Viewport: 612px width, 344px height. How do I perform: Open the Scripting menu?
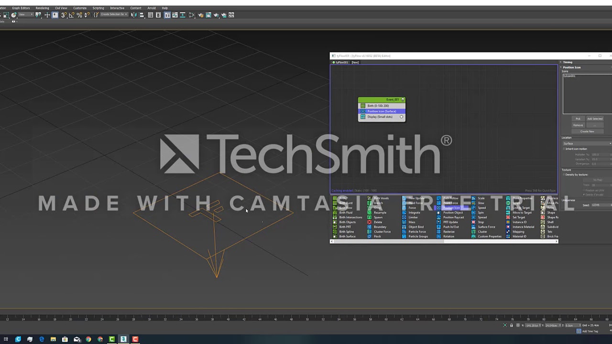pyautogui.click(x=98, y=8)
